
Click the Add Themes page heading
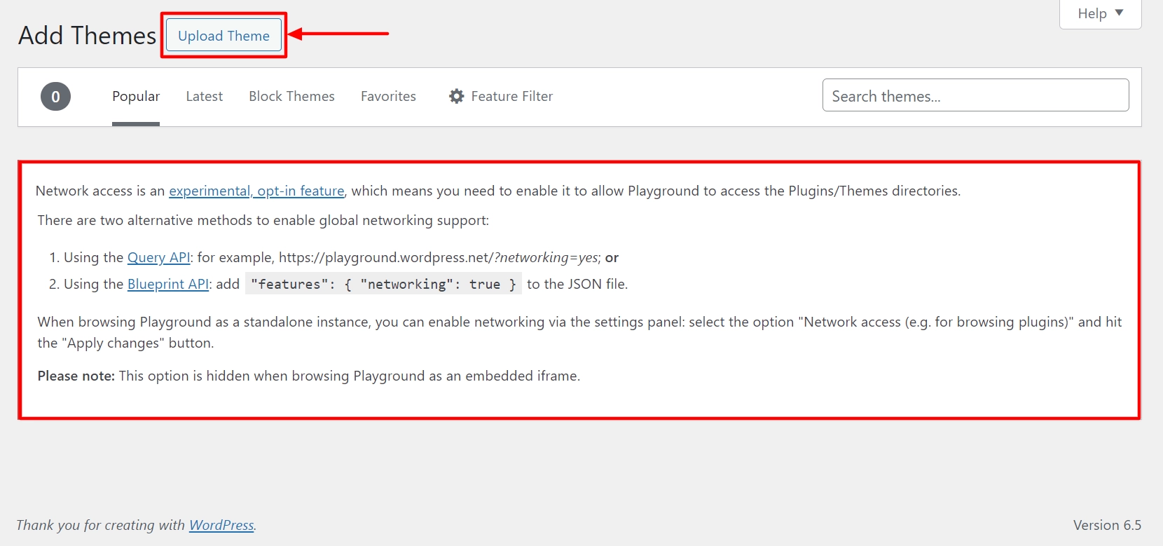pyautogui.click(x=88, y=36)
